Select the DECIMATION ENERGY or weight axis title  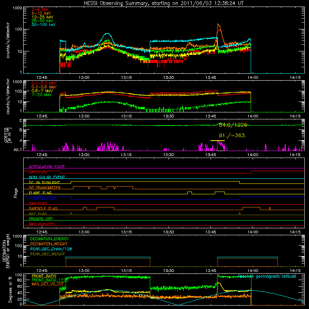[x=6, y=251]
